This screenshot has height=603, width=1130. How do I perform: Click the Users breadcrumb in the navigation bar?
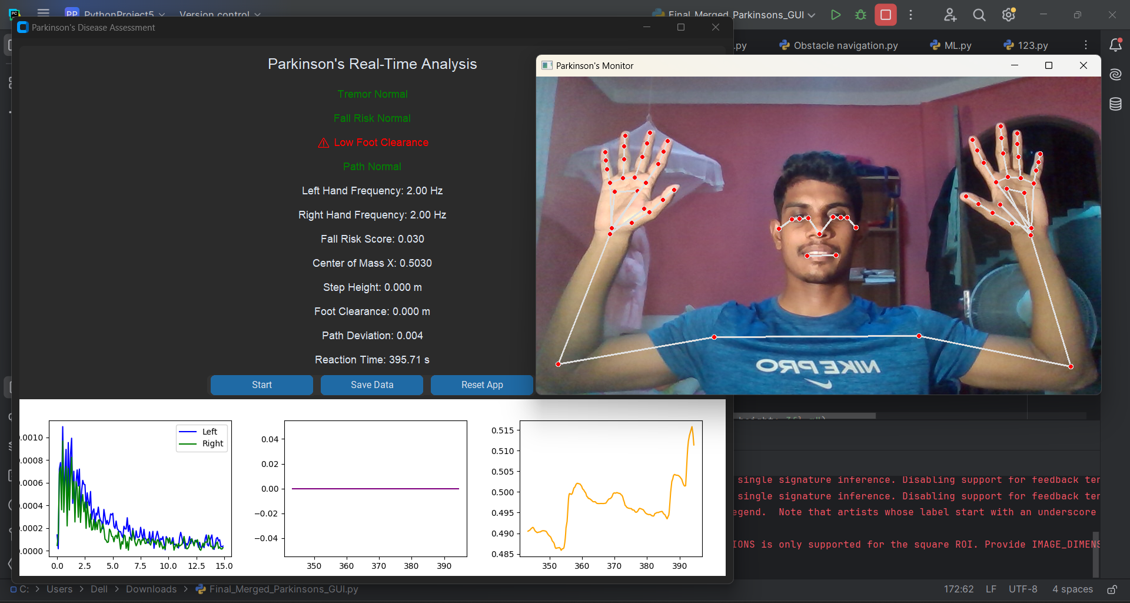tap(59, 589)
